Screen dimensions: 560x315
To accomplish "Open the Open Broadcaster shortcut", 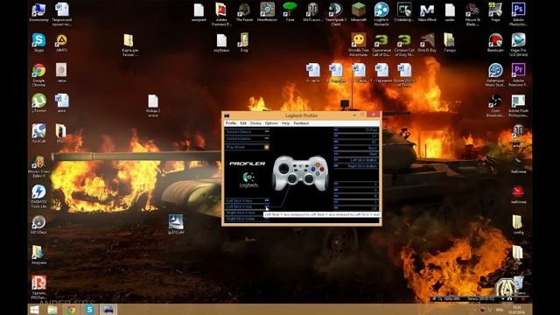I will [495, 105].
